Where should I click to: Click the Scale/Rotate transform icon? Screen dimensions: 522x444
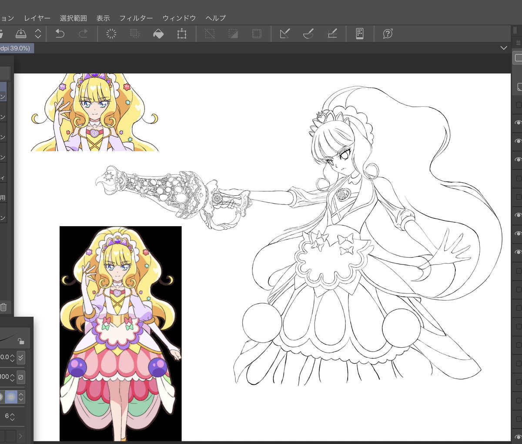[x=182, y=34]
